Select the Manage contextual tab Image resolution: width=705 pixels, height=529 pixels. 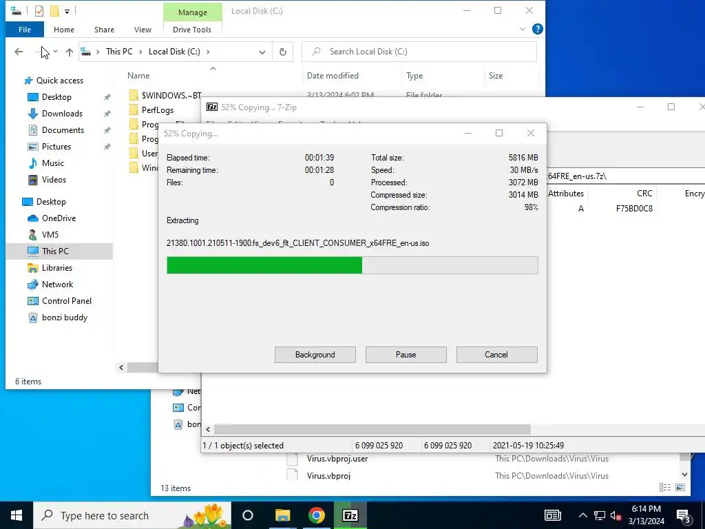193,12
